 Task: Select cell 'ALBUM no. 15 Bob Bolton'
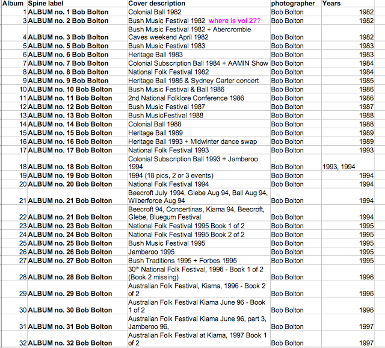click(x=77, y=132)
